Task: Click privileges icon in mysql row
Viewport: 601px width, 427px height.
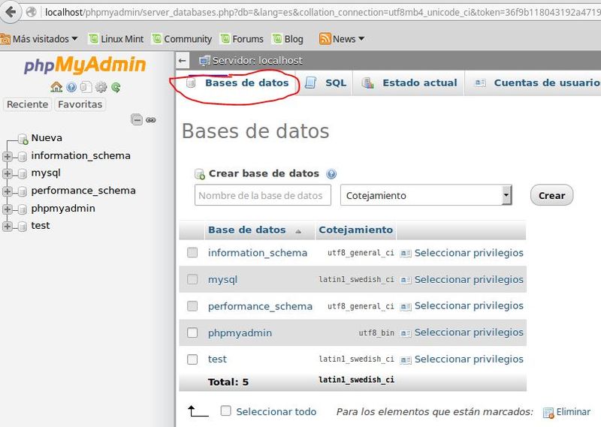Action: (406, 280)
